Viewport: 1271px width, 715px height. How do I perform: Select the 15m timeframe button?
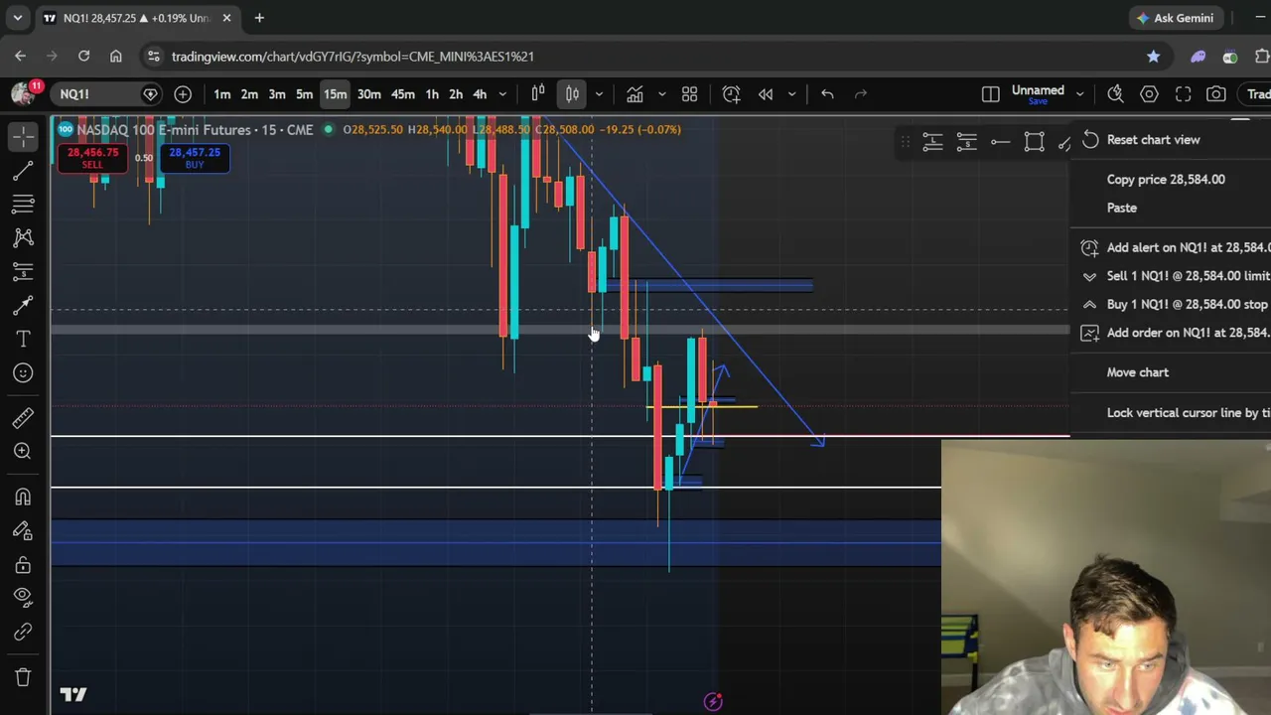[335, 94]
